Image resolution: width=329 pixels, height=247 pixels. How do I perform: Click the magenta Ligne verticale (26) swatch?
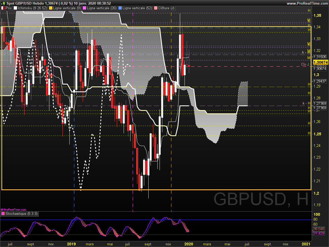[x=84, y=8]
